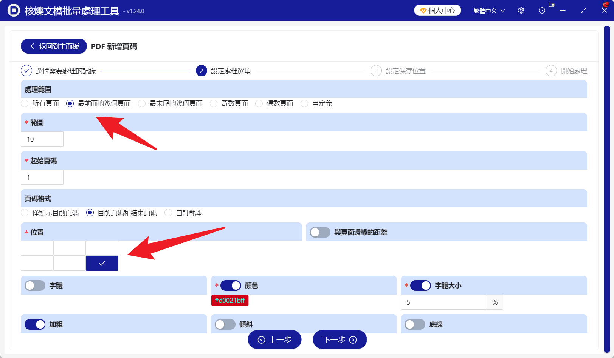614x358 pixels.
Task: Click the 範圍 input field with 10
Action: 42,139
